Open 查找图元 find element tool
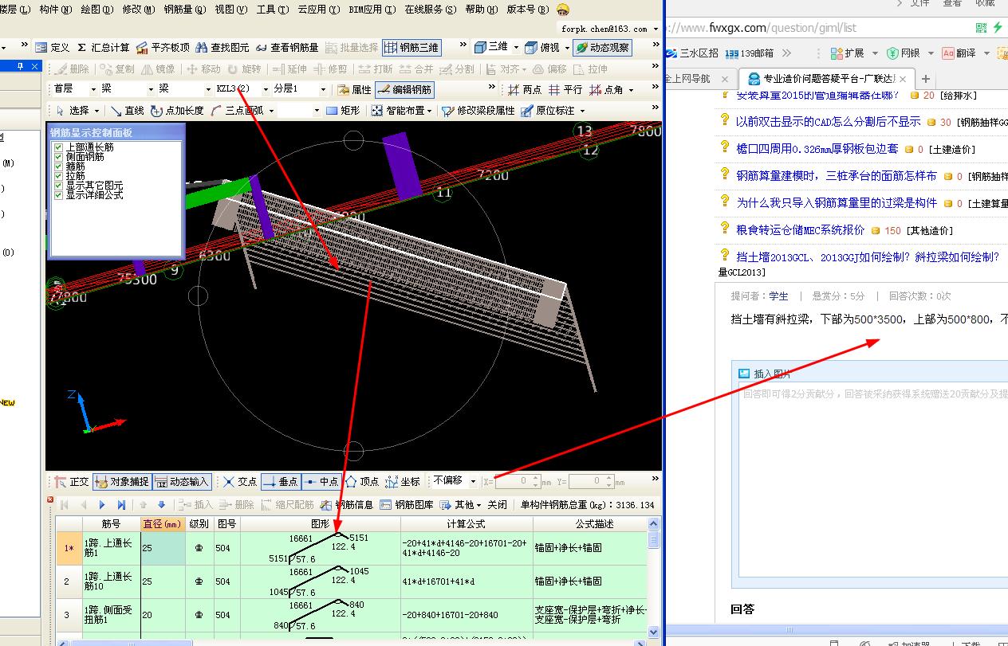Image resolution: width=1008 pixels, height=646 pixels. (x=222, y=48)
